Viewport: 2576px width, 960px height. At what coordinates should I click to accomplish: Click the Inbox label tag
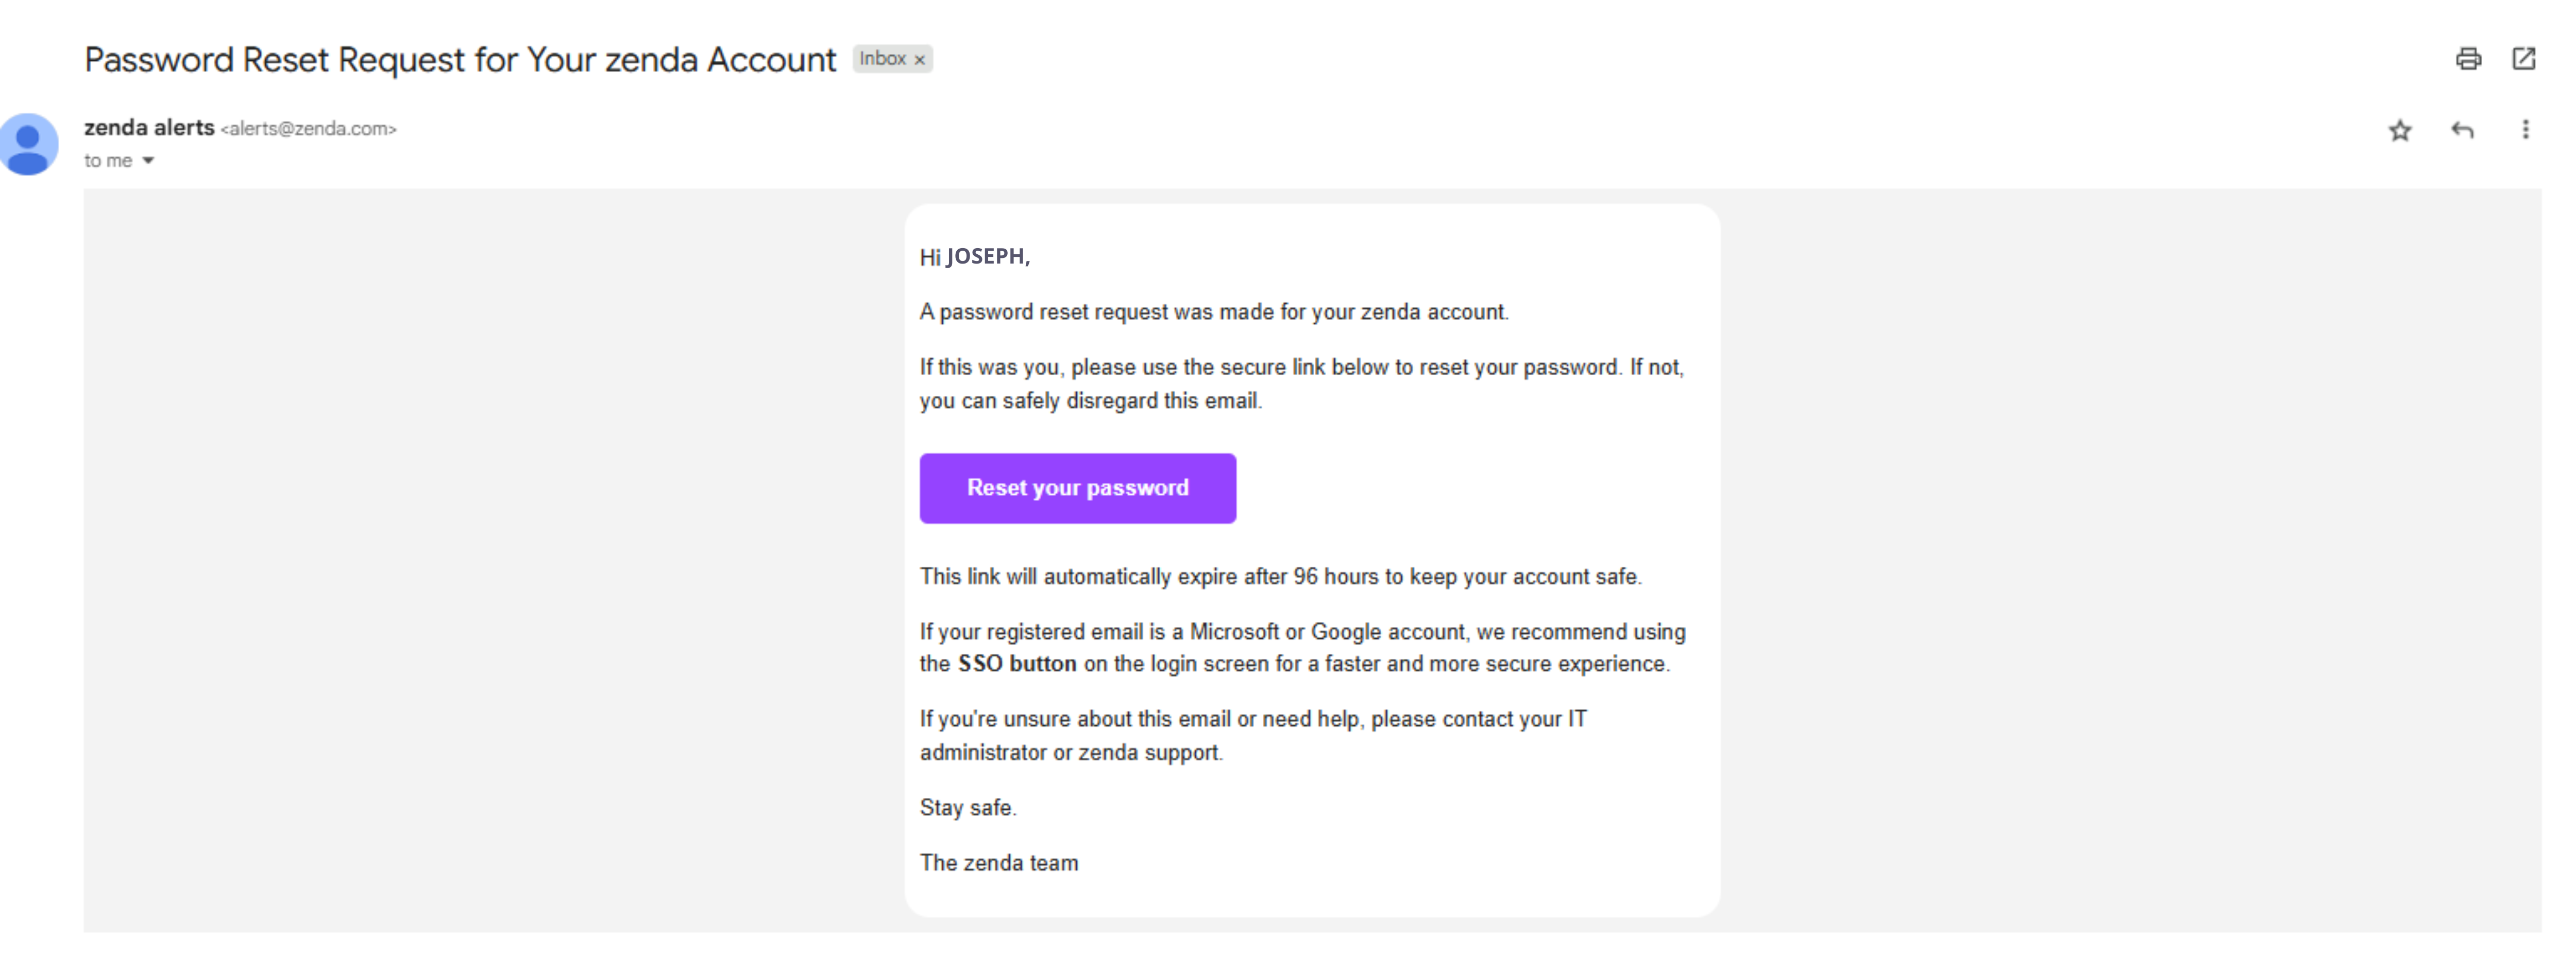tap(882, 59)
